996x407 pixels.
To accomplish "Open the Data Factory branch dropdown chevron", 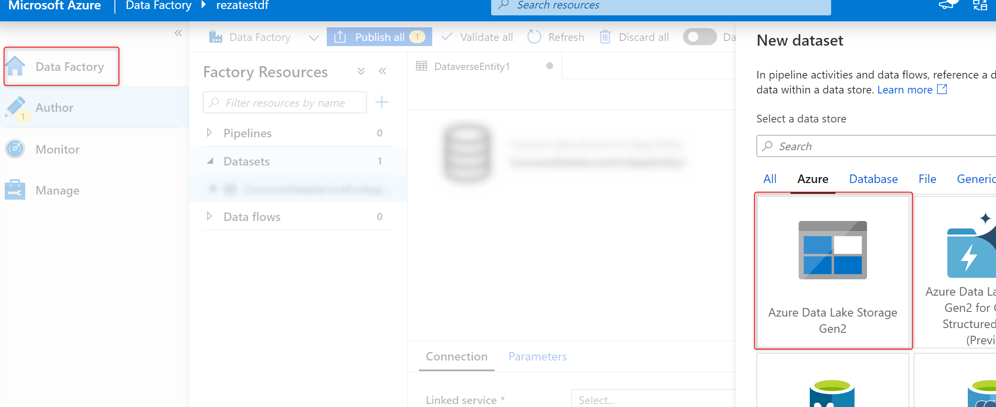I will 313,38.
